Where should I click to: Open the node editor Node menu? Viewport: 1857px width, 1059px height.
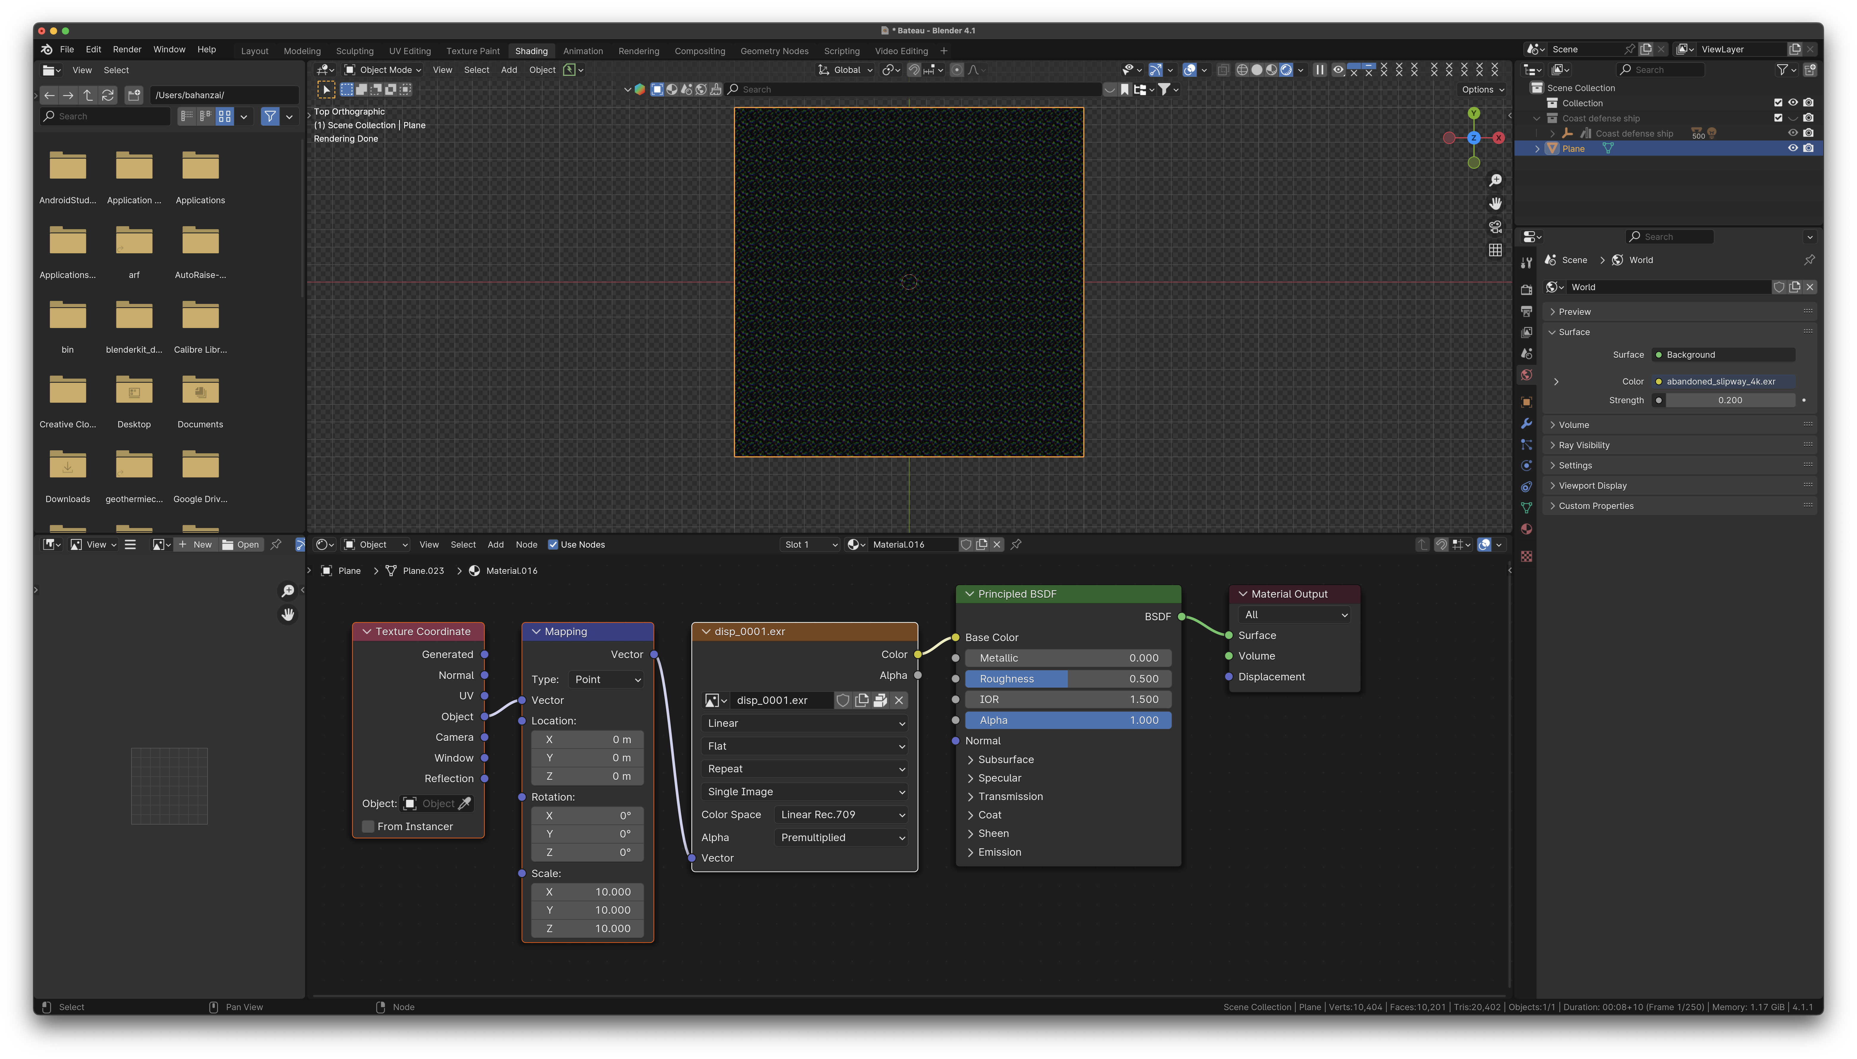click(x=526, y=545)
